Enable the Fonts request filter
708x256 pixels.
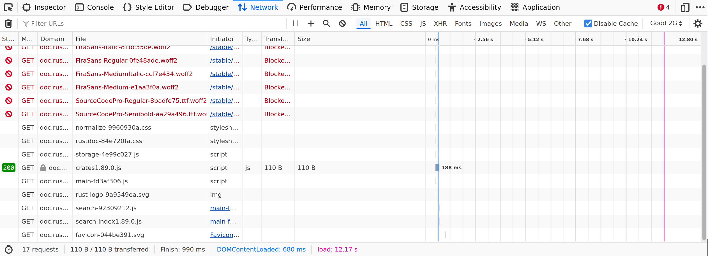coord(463,23)
